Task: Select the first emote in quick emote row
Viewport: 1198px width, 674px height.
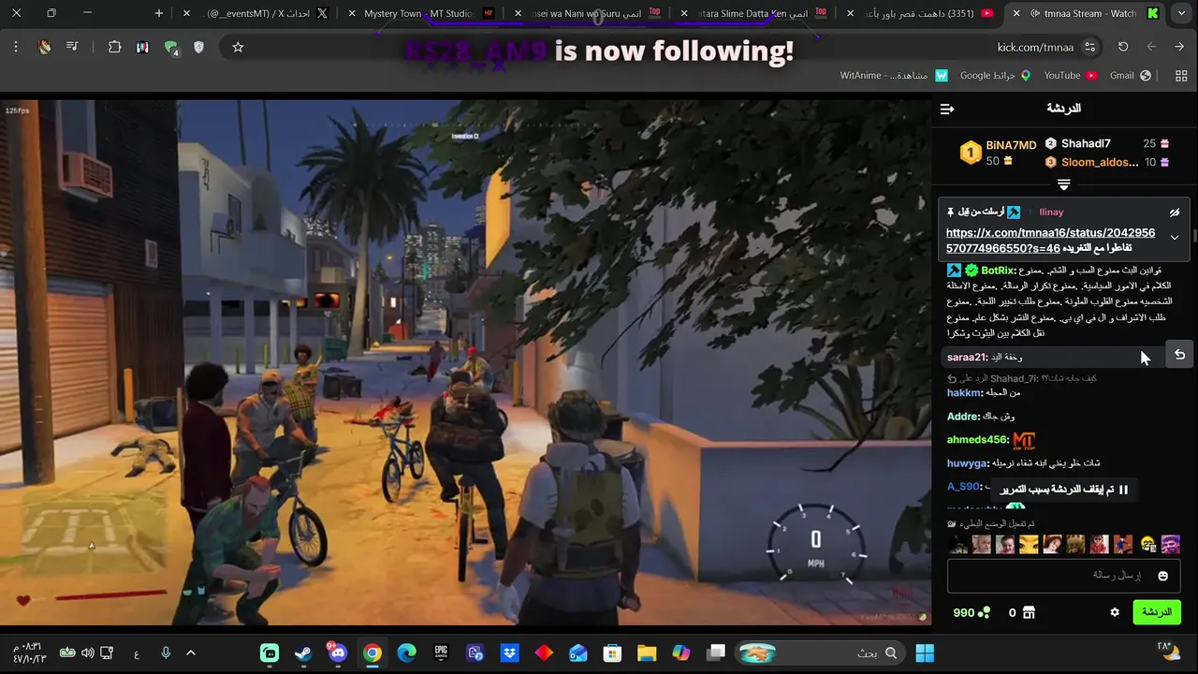Action: point(957,544)
